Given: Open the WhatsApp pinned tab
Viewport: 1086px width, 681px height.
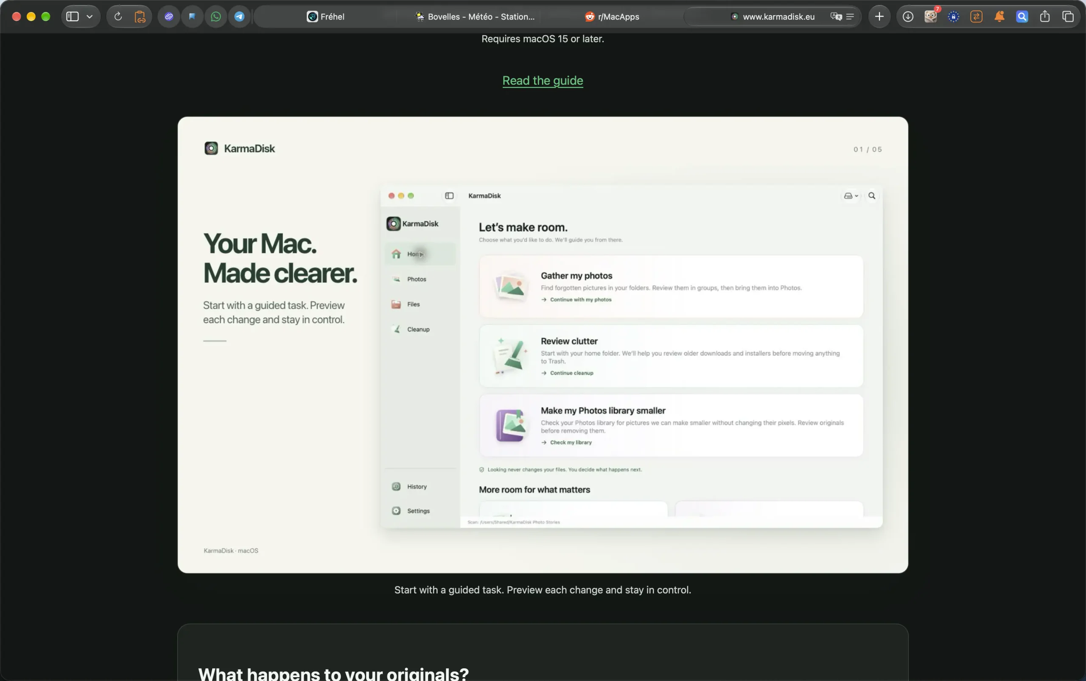Looking at the screenshot, I should pyautogui.click(x=216, y=17).
